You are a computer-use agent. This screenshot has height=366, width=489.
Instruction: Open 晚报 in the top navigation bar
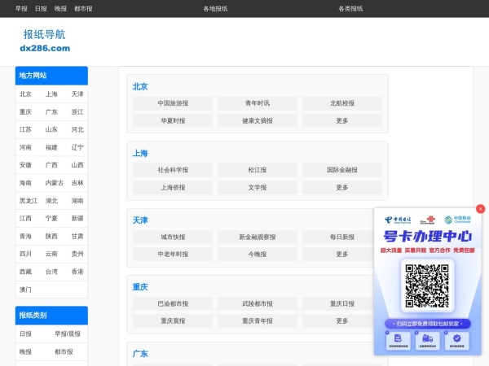(x=60, y=9)
